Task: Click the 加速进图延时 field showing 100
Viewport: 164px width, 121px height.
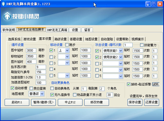Action: (x=41, y=83)
